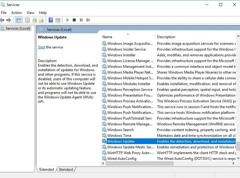Click the Refresh toolbar icon
This screenshot has width=240, height=178.
[x=35, y=20]
